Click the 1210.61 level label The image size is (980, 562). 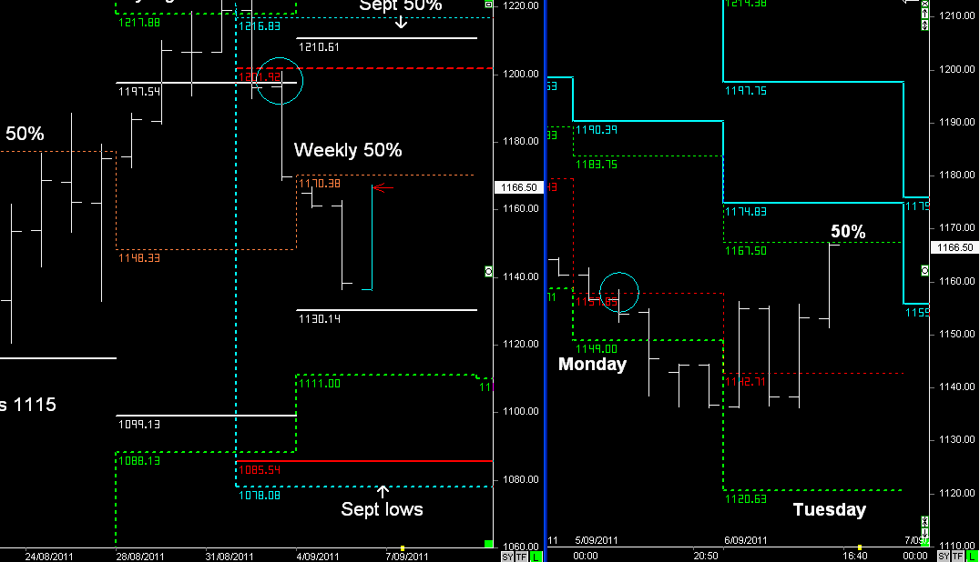(x=319, y=46)
